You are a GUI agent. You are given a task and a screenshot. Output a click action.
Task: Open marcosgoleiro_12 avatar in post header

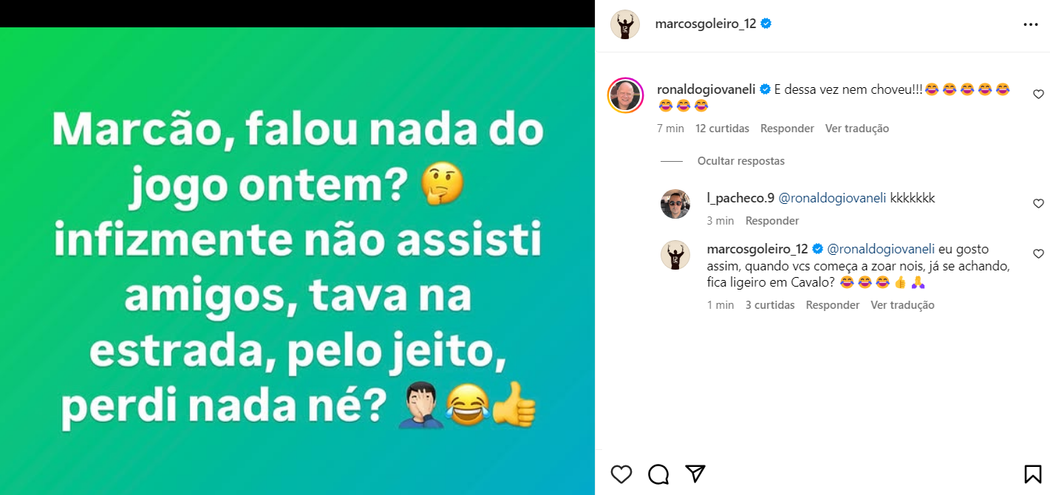[x=624, y=24]
